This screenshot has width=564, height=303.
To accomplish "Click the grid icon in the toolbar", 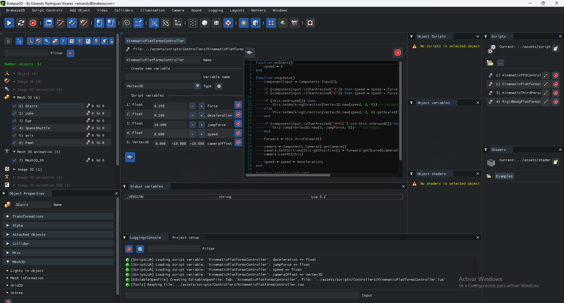I will pyautogui.click(x=271, y=23).
